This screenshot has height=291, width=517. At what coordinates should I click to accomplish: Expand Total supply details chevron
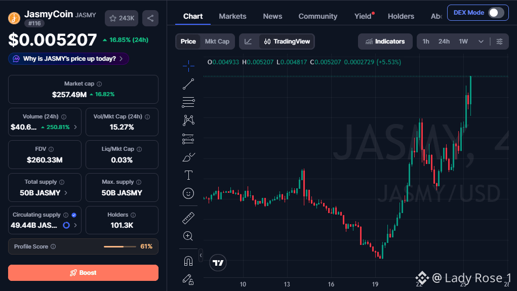pos(66,193)
